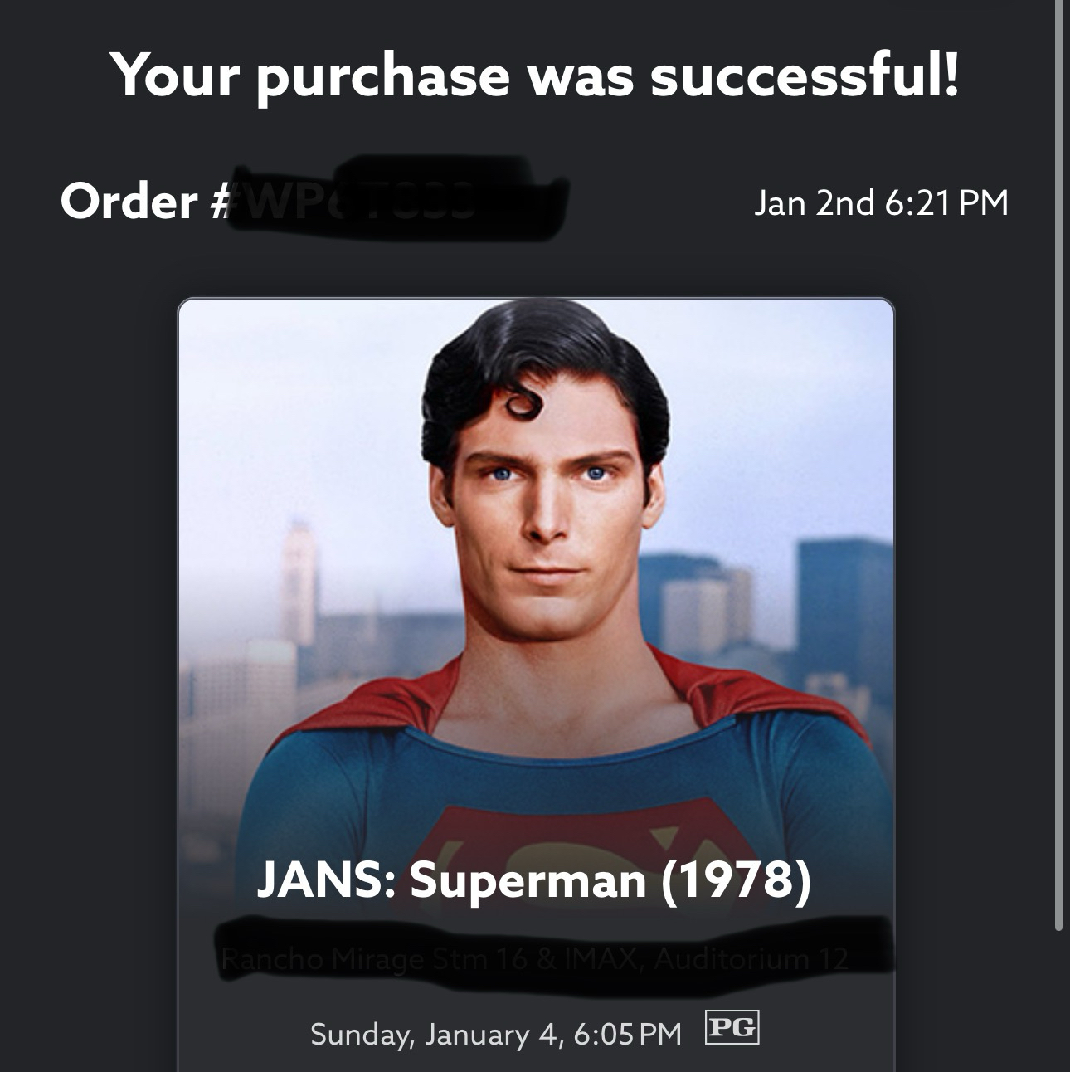Click the redacted theater and auditorium line

pos(535,960)
